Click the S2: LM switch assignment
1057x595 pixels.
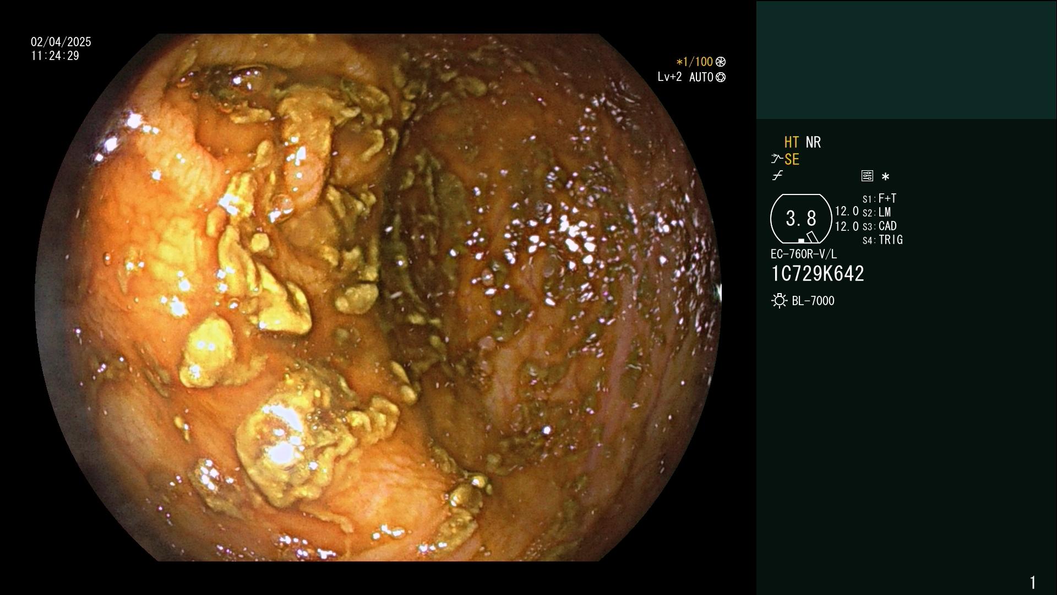pos(876,212)
